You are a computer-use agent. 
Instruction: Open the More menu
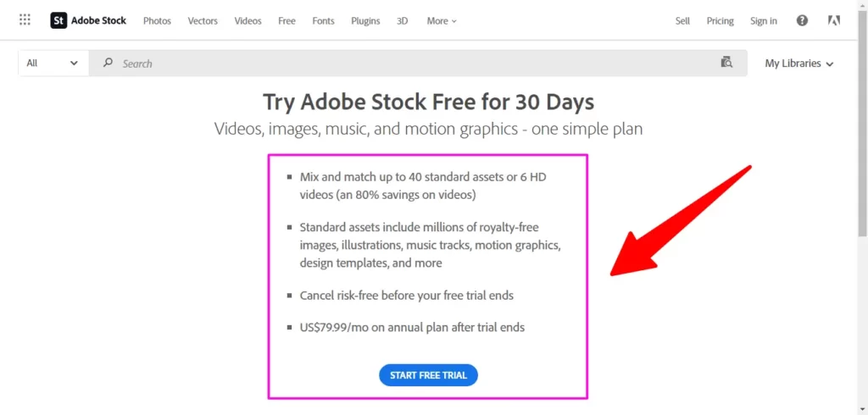click(x=442, y=21)
